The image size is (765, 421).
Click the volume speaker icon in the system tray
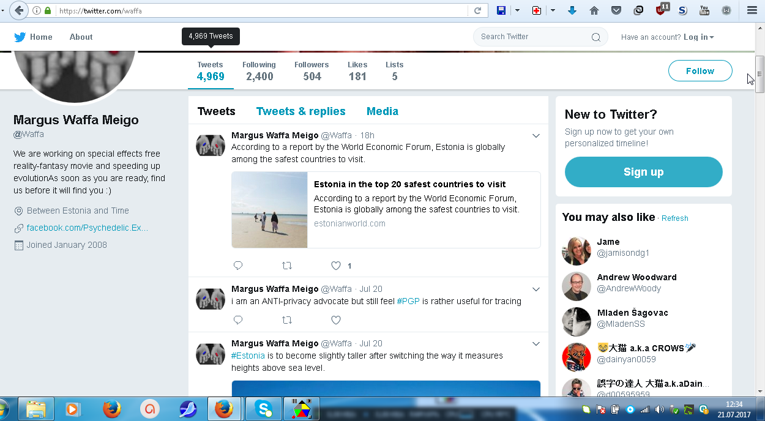point(659,409)
